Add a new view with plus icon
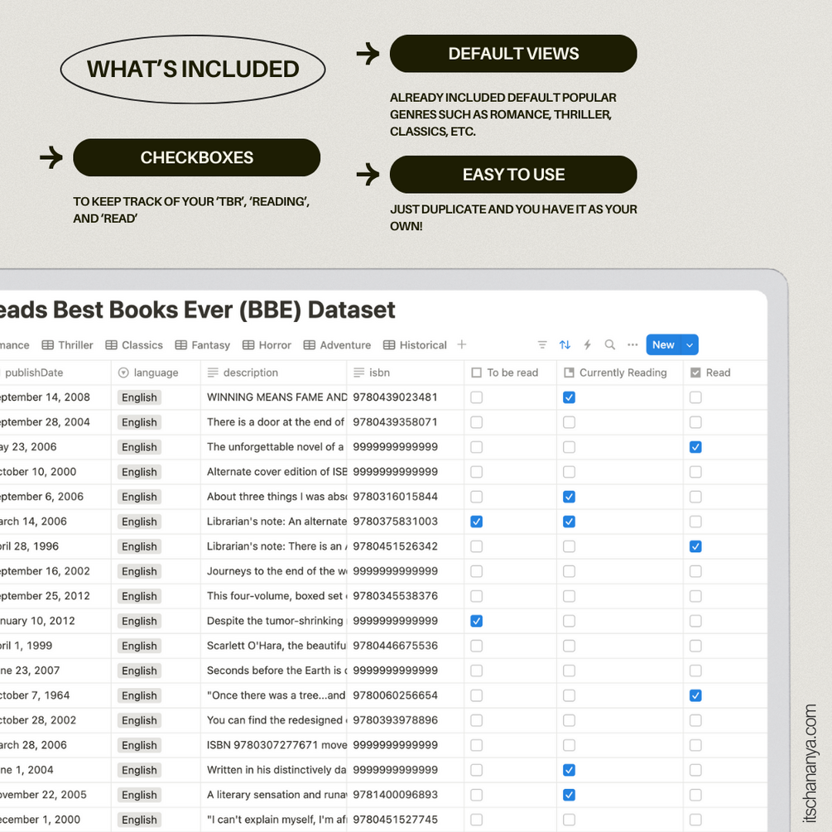The image size is (832, 832). pos(462,344)
